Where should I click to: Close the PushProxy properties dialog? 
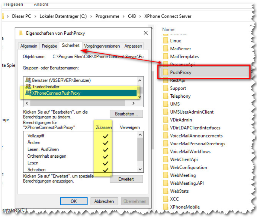[x=146, y=33]
